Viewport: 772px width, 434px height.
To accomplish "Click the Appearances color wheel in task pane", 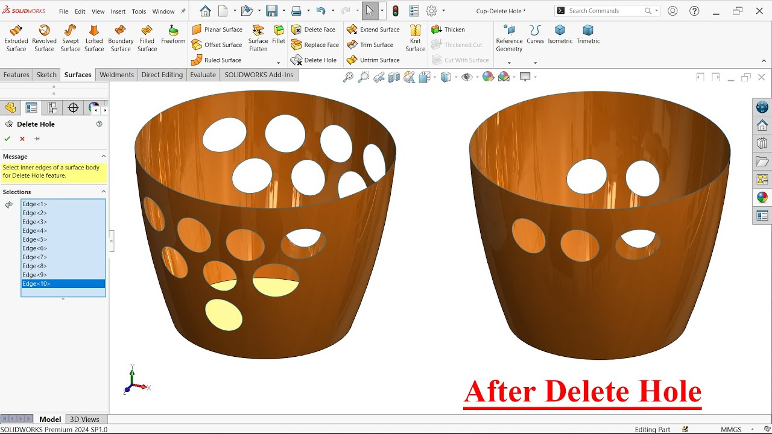I will tap(762, 197).
